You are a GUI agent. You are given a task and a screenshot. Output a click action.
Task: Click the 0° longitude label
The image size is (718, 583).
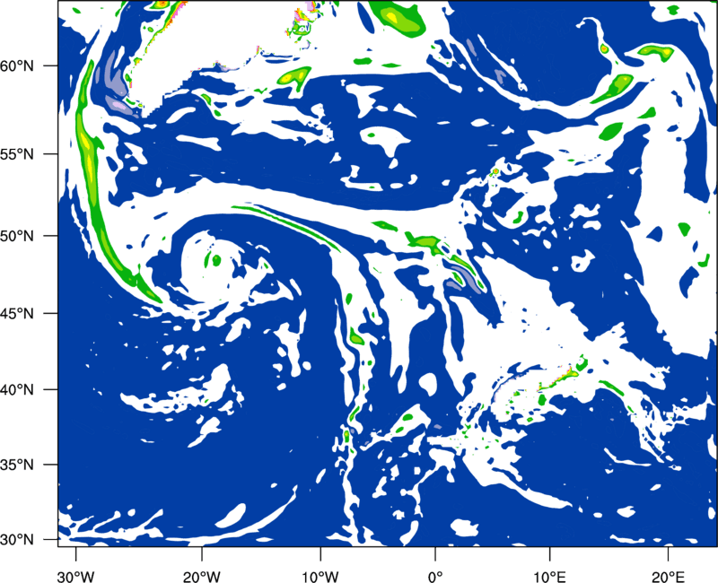435,576
